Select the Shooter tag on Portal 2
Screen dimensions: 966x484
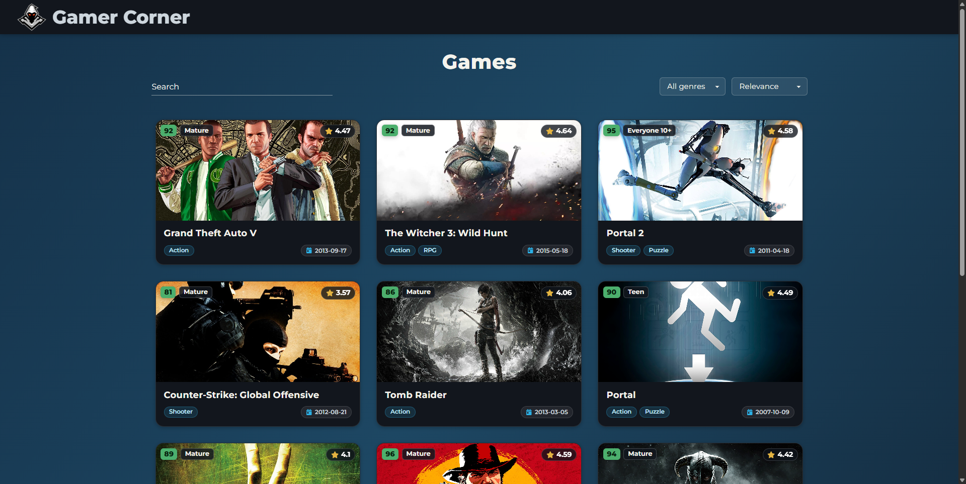[623, 250]
